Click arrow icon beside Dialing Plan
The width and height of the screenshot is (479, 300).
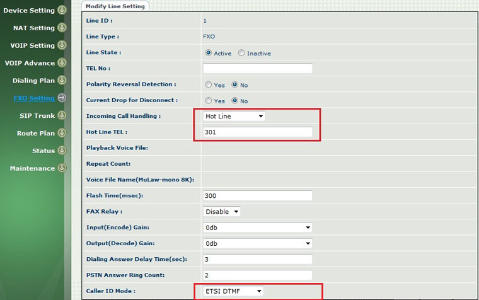coord(62,81)
